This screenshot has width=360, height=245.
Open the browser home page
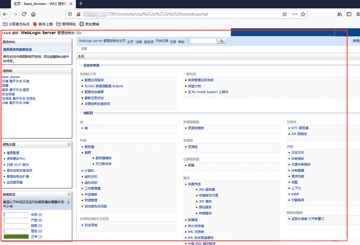click(x=33, y=14)
